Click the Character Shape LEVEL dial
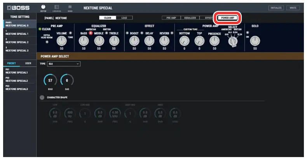 [x=175, y=114]
